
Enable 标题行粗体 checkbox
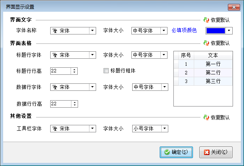tap(106, 71)
